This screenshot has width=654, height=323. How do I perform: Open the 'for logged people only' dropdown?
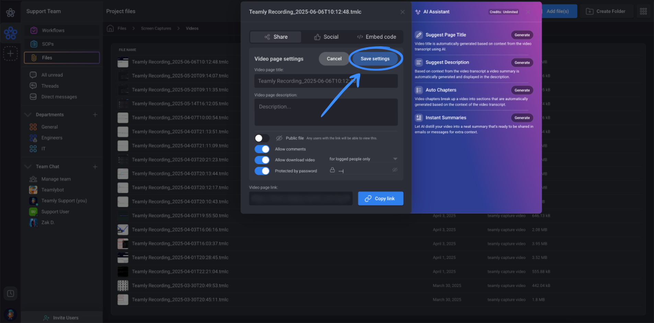coord(363,159)
